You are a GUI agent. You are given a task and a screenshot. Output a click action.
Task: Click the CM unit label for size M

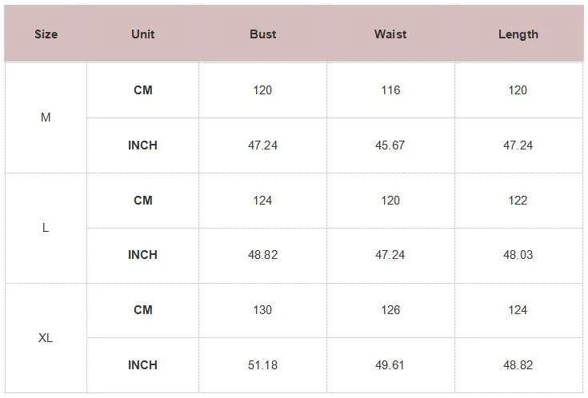point(142,90)
